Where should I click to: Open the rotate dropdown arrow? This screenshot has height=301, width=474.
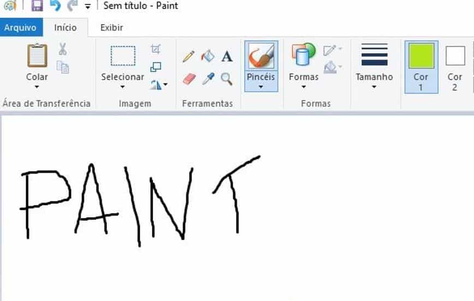tap(165, 85)
